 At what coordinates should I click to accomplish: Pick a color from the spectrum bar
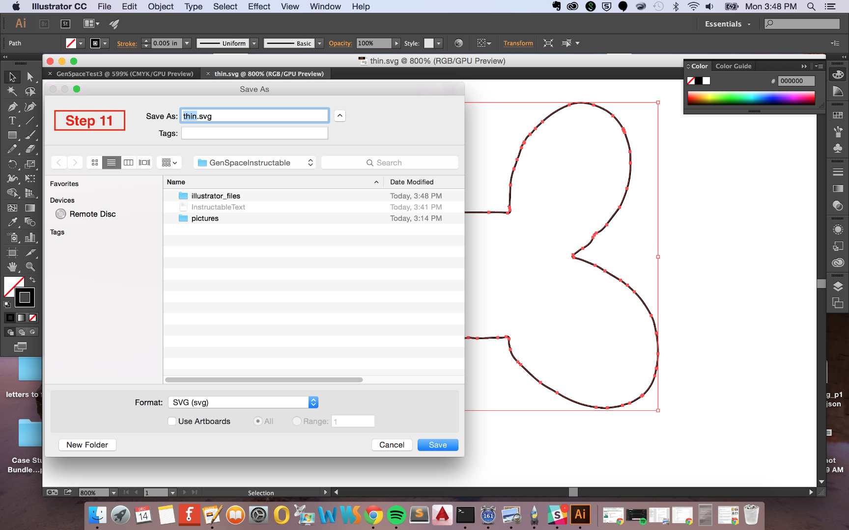(751, 98)
